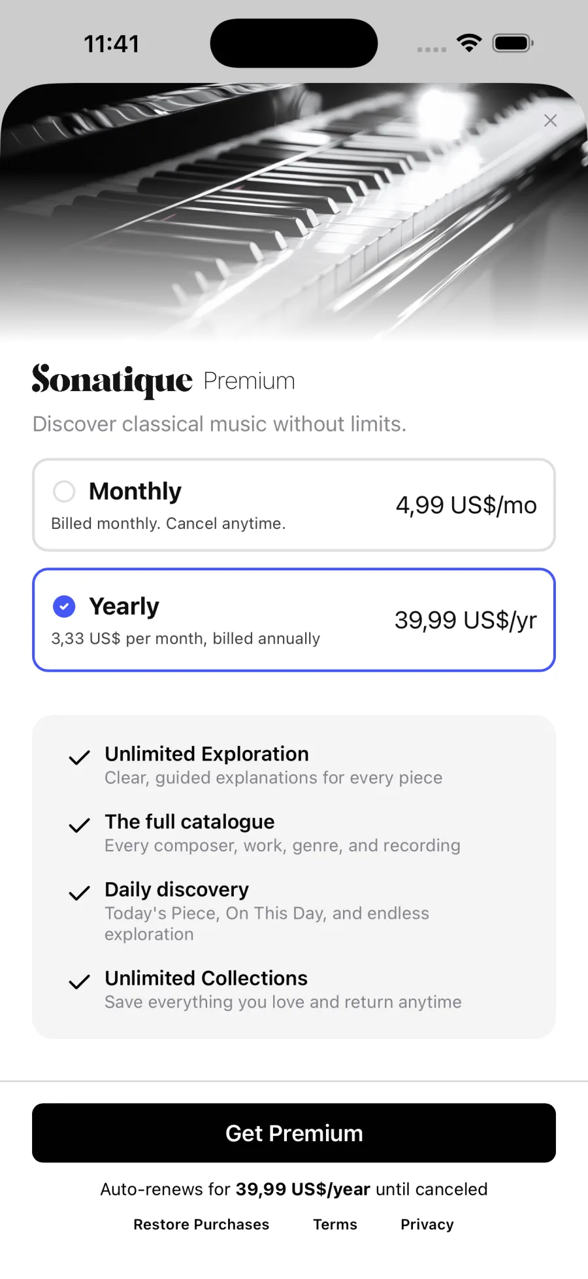Tap the Daily discovery checkmark icon
Screen dimensions: 588x1279
coord(79,893)
